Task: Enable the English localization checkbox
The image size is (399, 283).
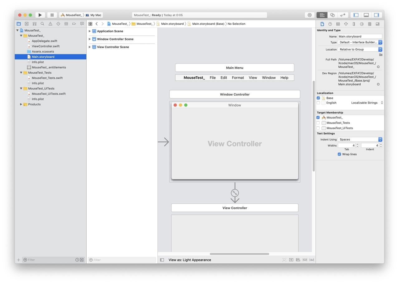Action: pos(318,103)
